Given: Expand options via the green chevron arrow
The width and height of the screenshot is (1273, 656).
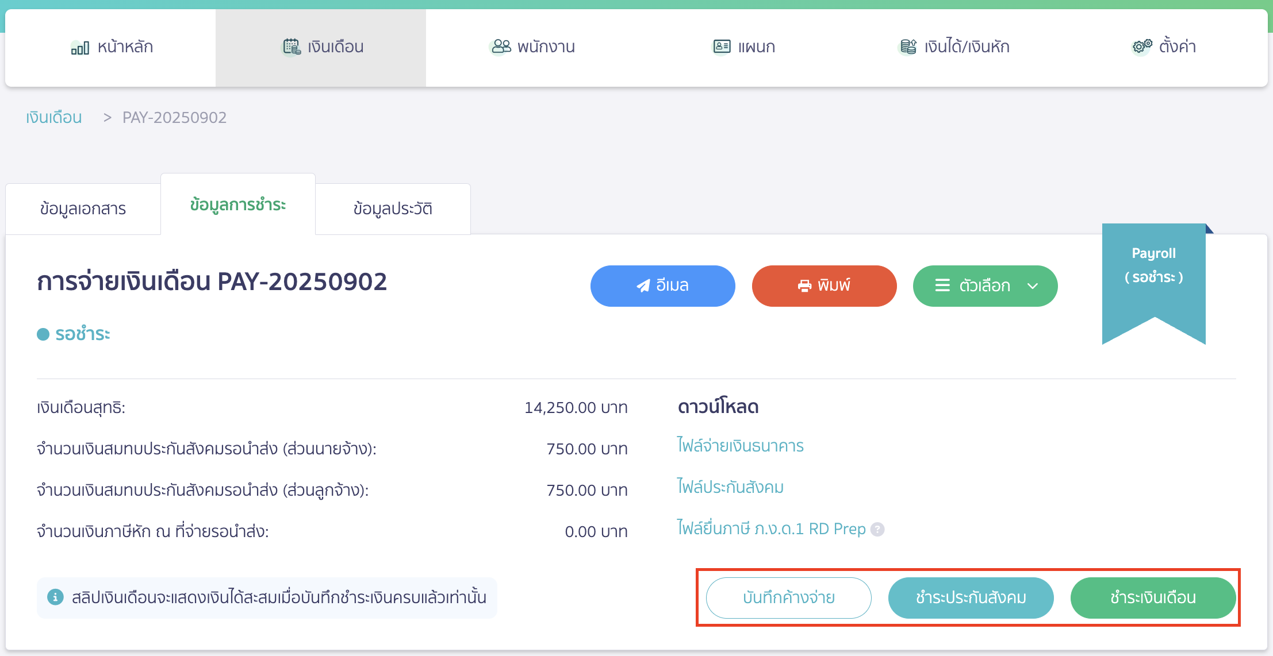Looking at the screenshot, I should pos(1032,285).
